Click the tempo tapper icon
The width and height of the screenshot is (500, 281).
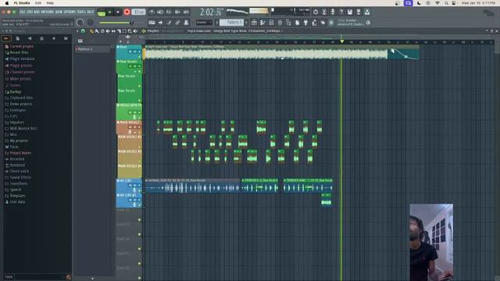(314, 23)
